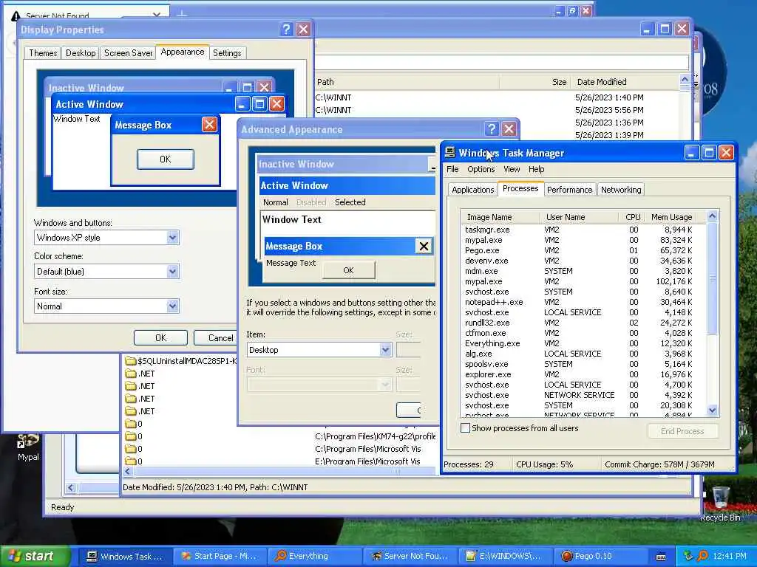757x567 pixels.
Task: Sort processes by Image Name column
Action: pos(500,217)
